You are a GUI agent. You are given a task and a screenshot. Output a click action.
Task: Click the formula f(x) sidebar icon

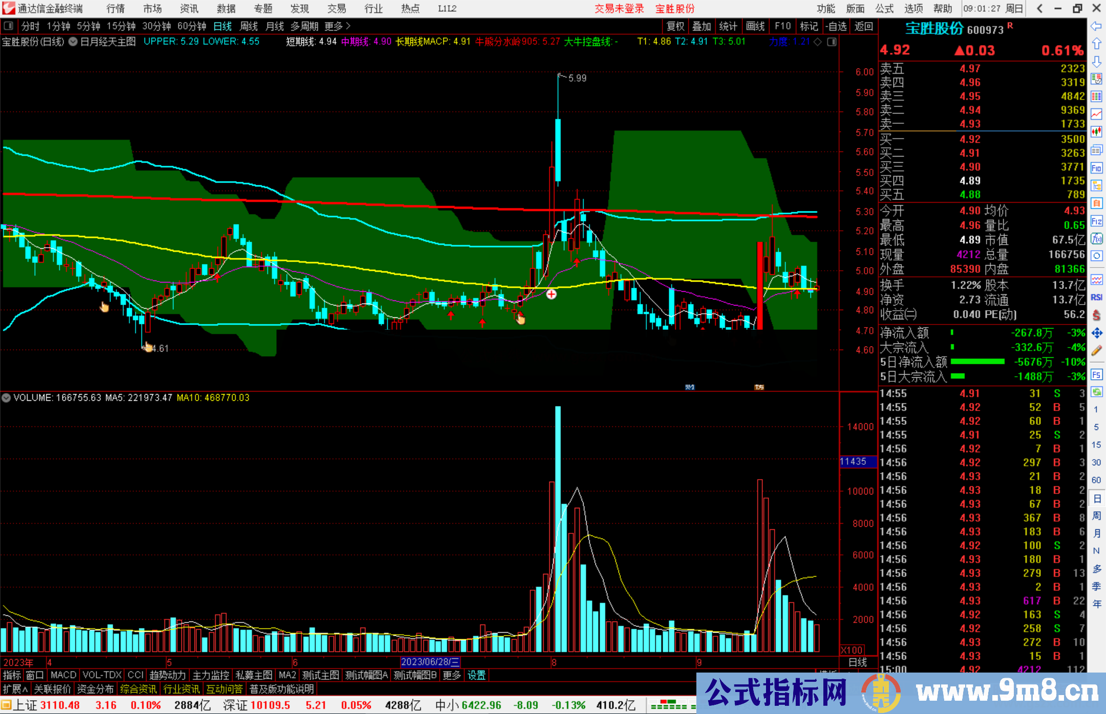coord(1096,239)
